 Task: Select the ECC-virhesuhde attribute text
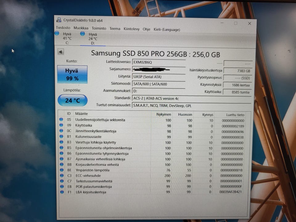click(x=88, y=175)
